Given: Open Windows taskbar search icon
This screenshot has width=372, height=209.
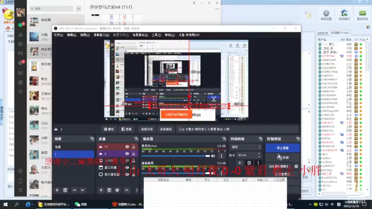Looking at the screenshot, I should click(x=17, y=204).
